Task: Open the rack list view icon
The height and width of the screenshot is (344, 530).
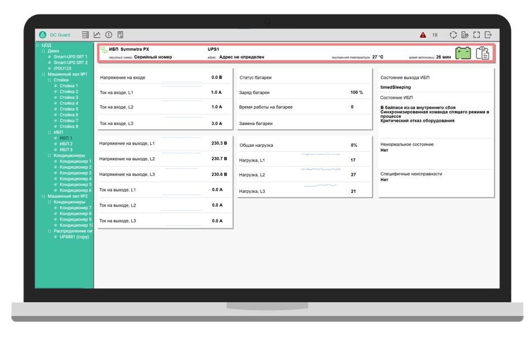Action: [85, 35]
